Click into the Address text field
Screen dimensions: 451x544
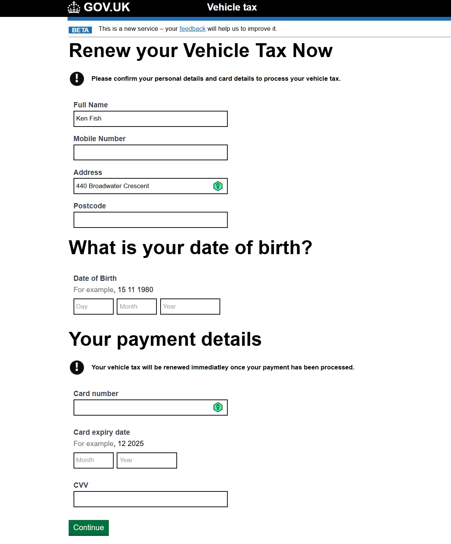(x=143, y=186)
